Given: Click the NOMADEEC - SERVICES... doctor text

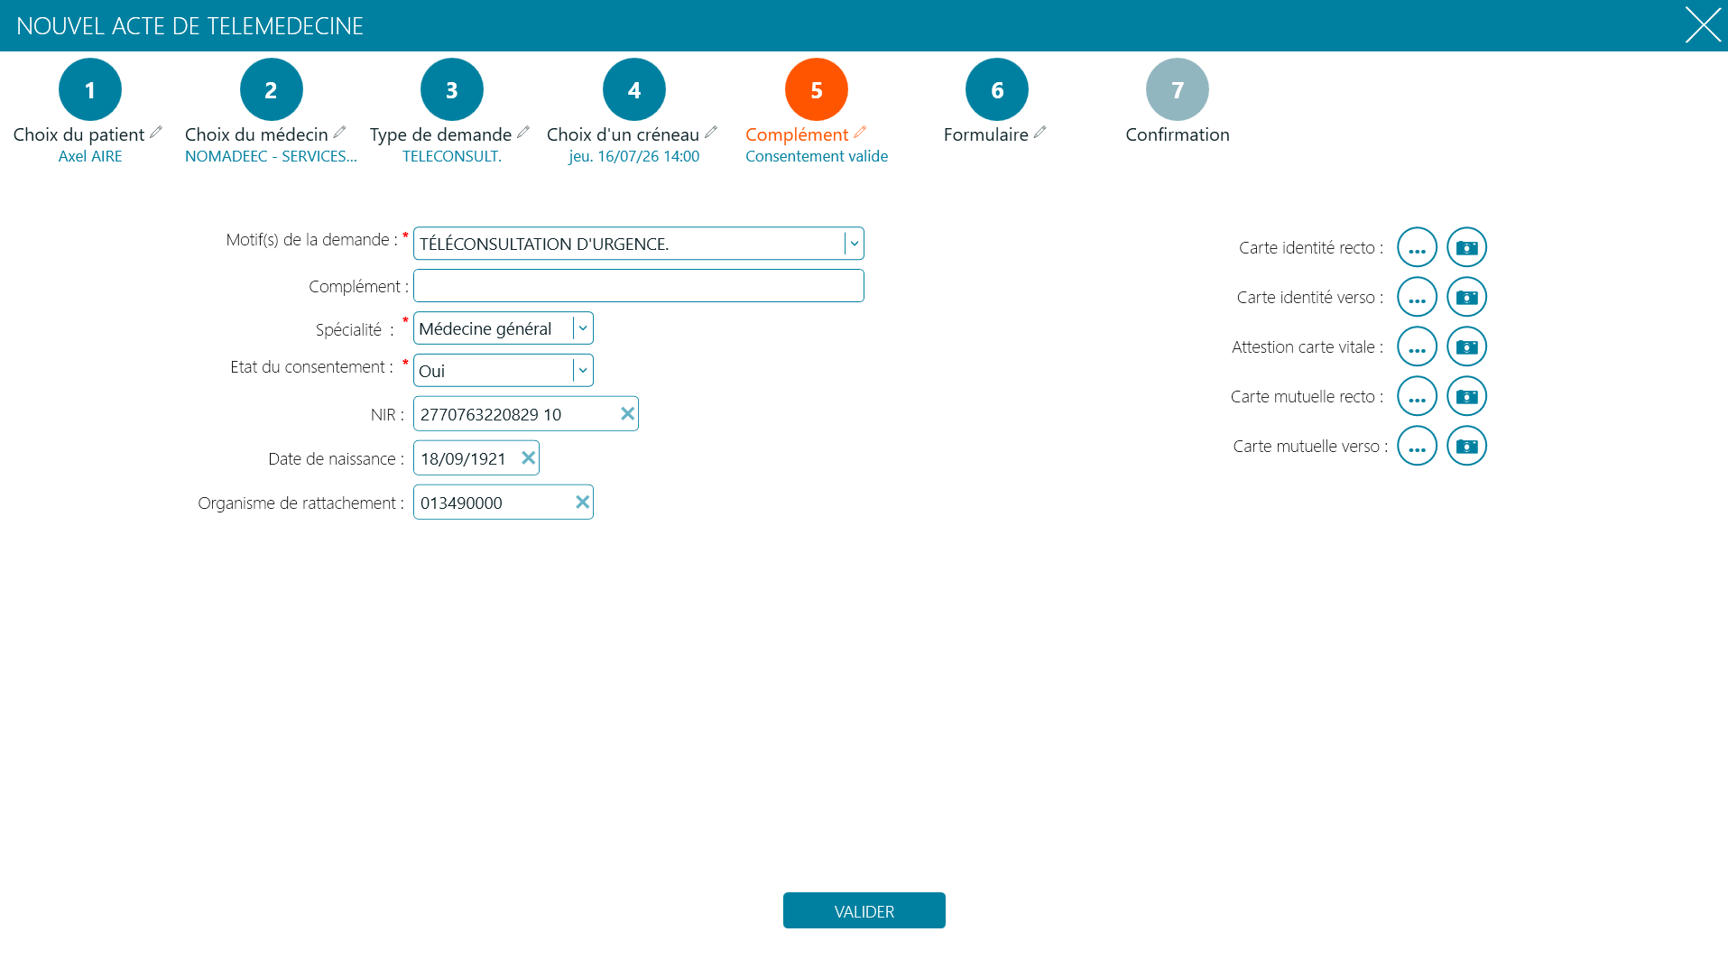Looking at the screenshot, I should click(271, 156).
